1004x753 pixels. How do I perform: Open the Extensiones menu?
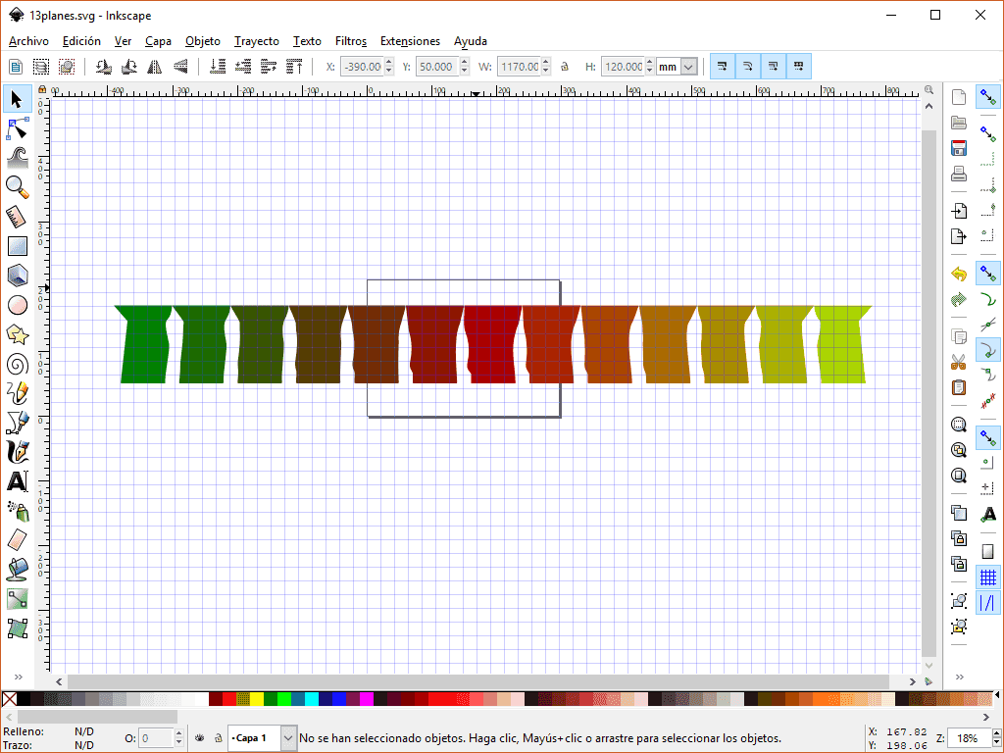click(x=410, y=41)
